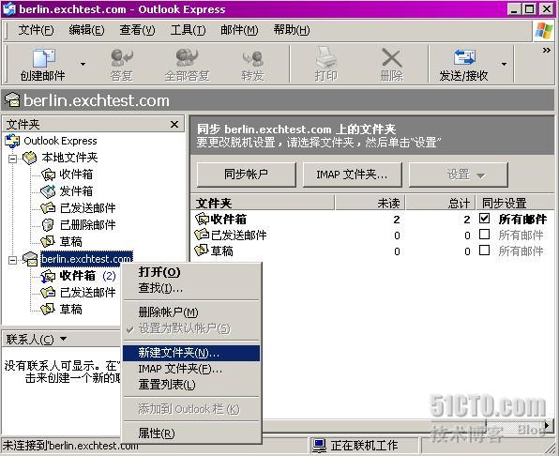Uncheck the sync checkbox for the 收件箱 row

(484, 218)
